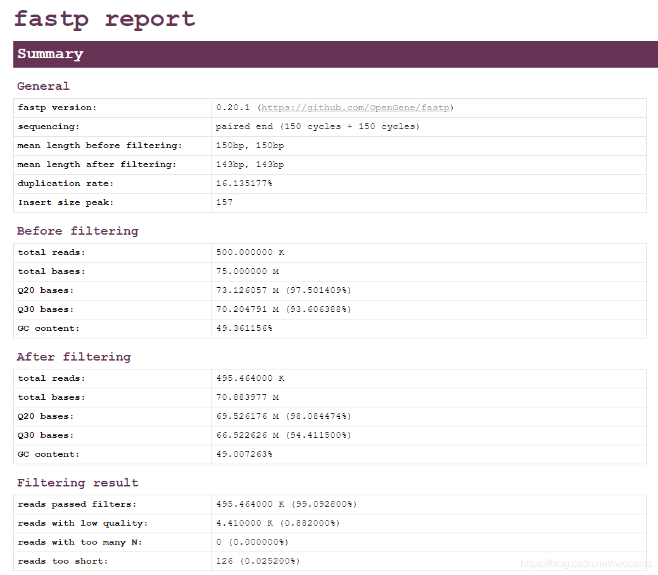Screen dimensions: 658x575
Task: Click the 'sequencing:' label cell
Action: (113, 127)
